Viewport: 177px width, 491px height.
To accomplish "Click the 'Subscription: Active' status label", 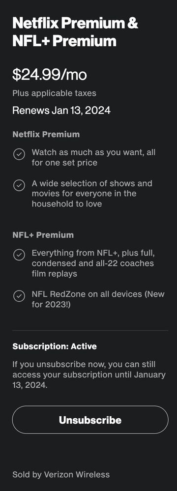I will point(55,347).
